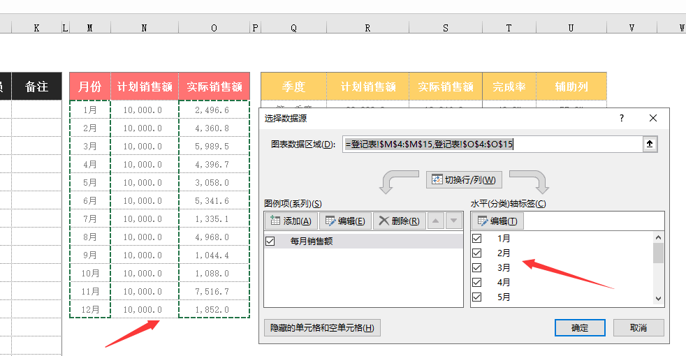Select the cell with value 3,058.0
This screenshot has width=686, height=356.
pos(214,182)
